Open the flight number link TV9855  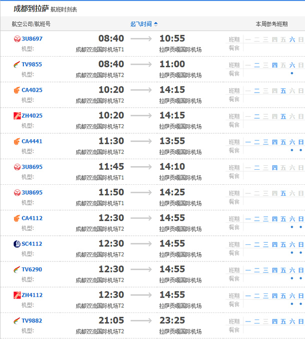(32, 65)
